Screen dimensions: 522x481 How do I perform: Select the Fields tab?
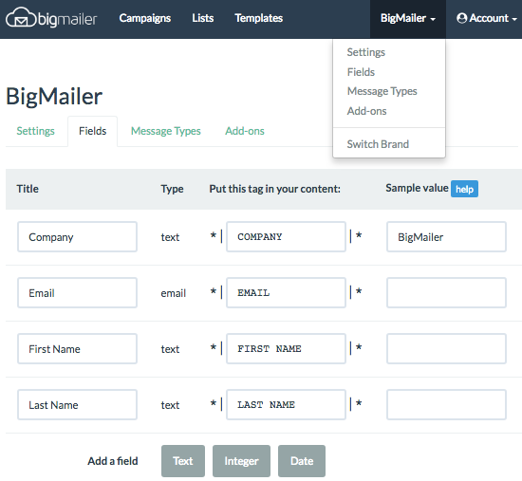coord(93,131)
